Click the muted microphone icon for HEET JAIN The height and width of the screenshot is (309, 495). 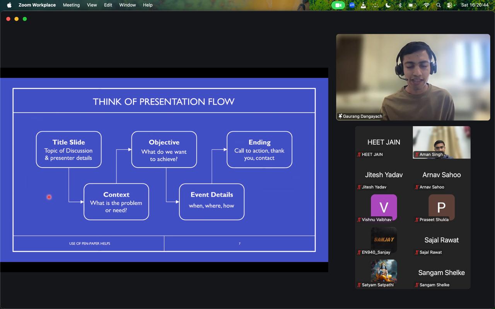[x=359, y=154]
